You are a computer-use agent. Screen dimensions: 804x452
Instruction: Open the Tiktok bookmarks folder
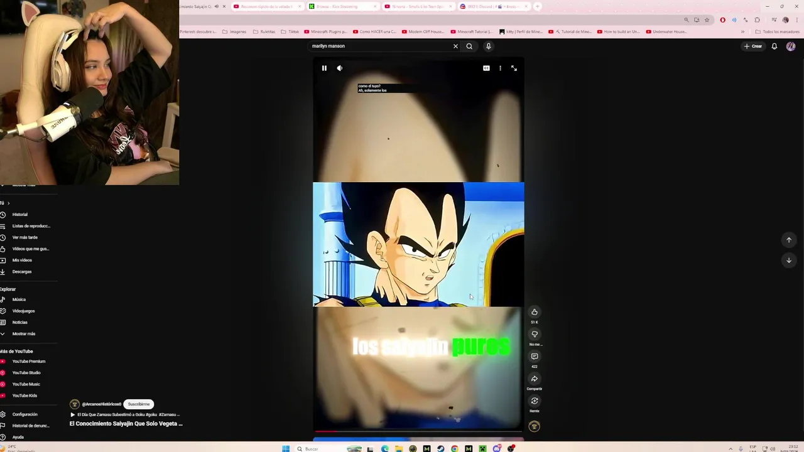tap(291, 31)
